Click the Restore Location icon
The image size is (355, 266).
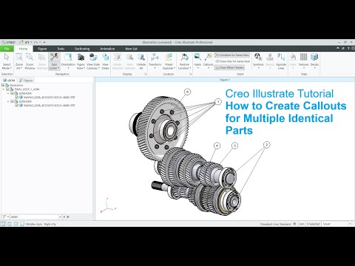point(184,61)
